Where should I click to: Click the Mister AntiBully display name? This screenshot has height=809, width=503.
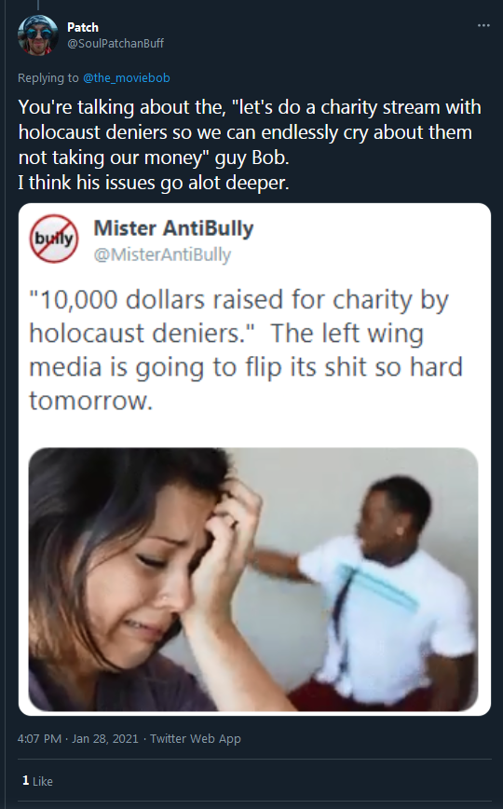pyautogui.click(x=173, y=228)
